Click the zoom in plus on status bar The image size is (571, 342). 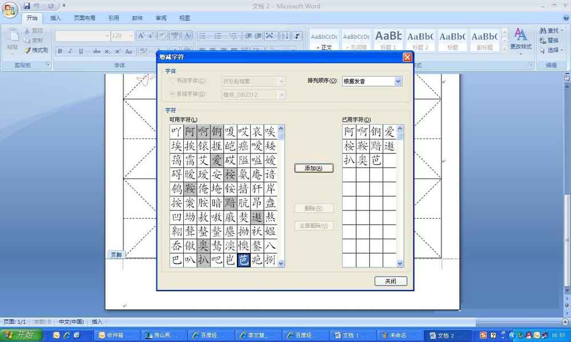click(x=565, y=321)
